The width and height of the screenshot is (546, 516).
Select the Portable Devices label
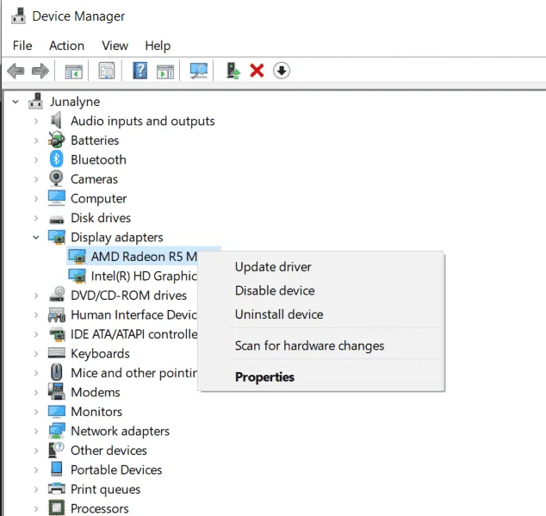pyautogui.click(x=116, y=469)
